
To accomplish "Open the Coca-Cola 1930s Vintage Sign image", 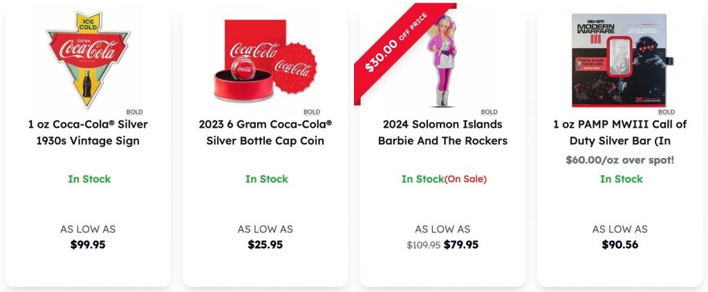I will pyautogui.click(x=88, y=59).
